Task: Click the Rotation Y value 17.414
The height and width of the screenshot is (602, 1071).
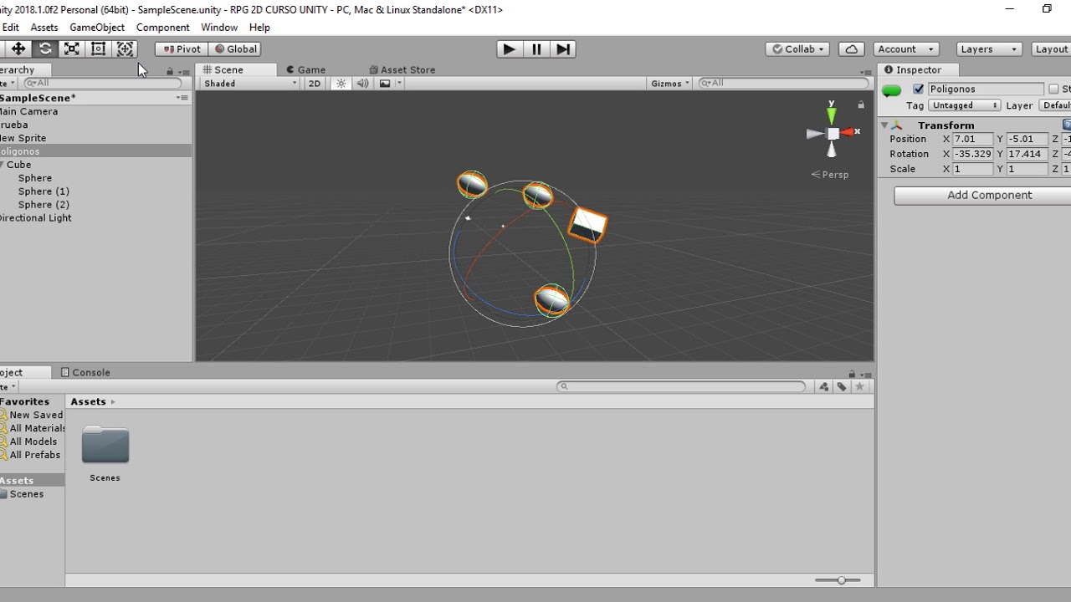Action: pos(1027,154)
